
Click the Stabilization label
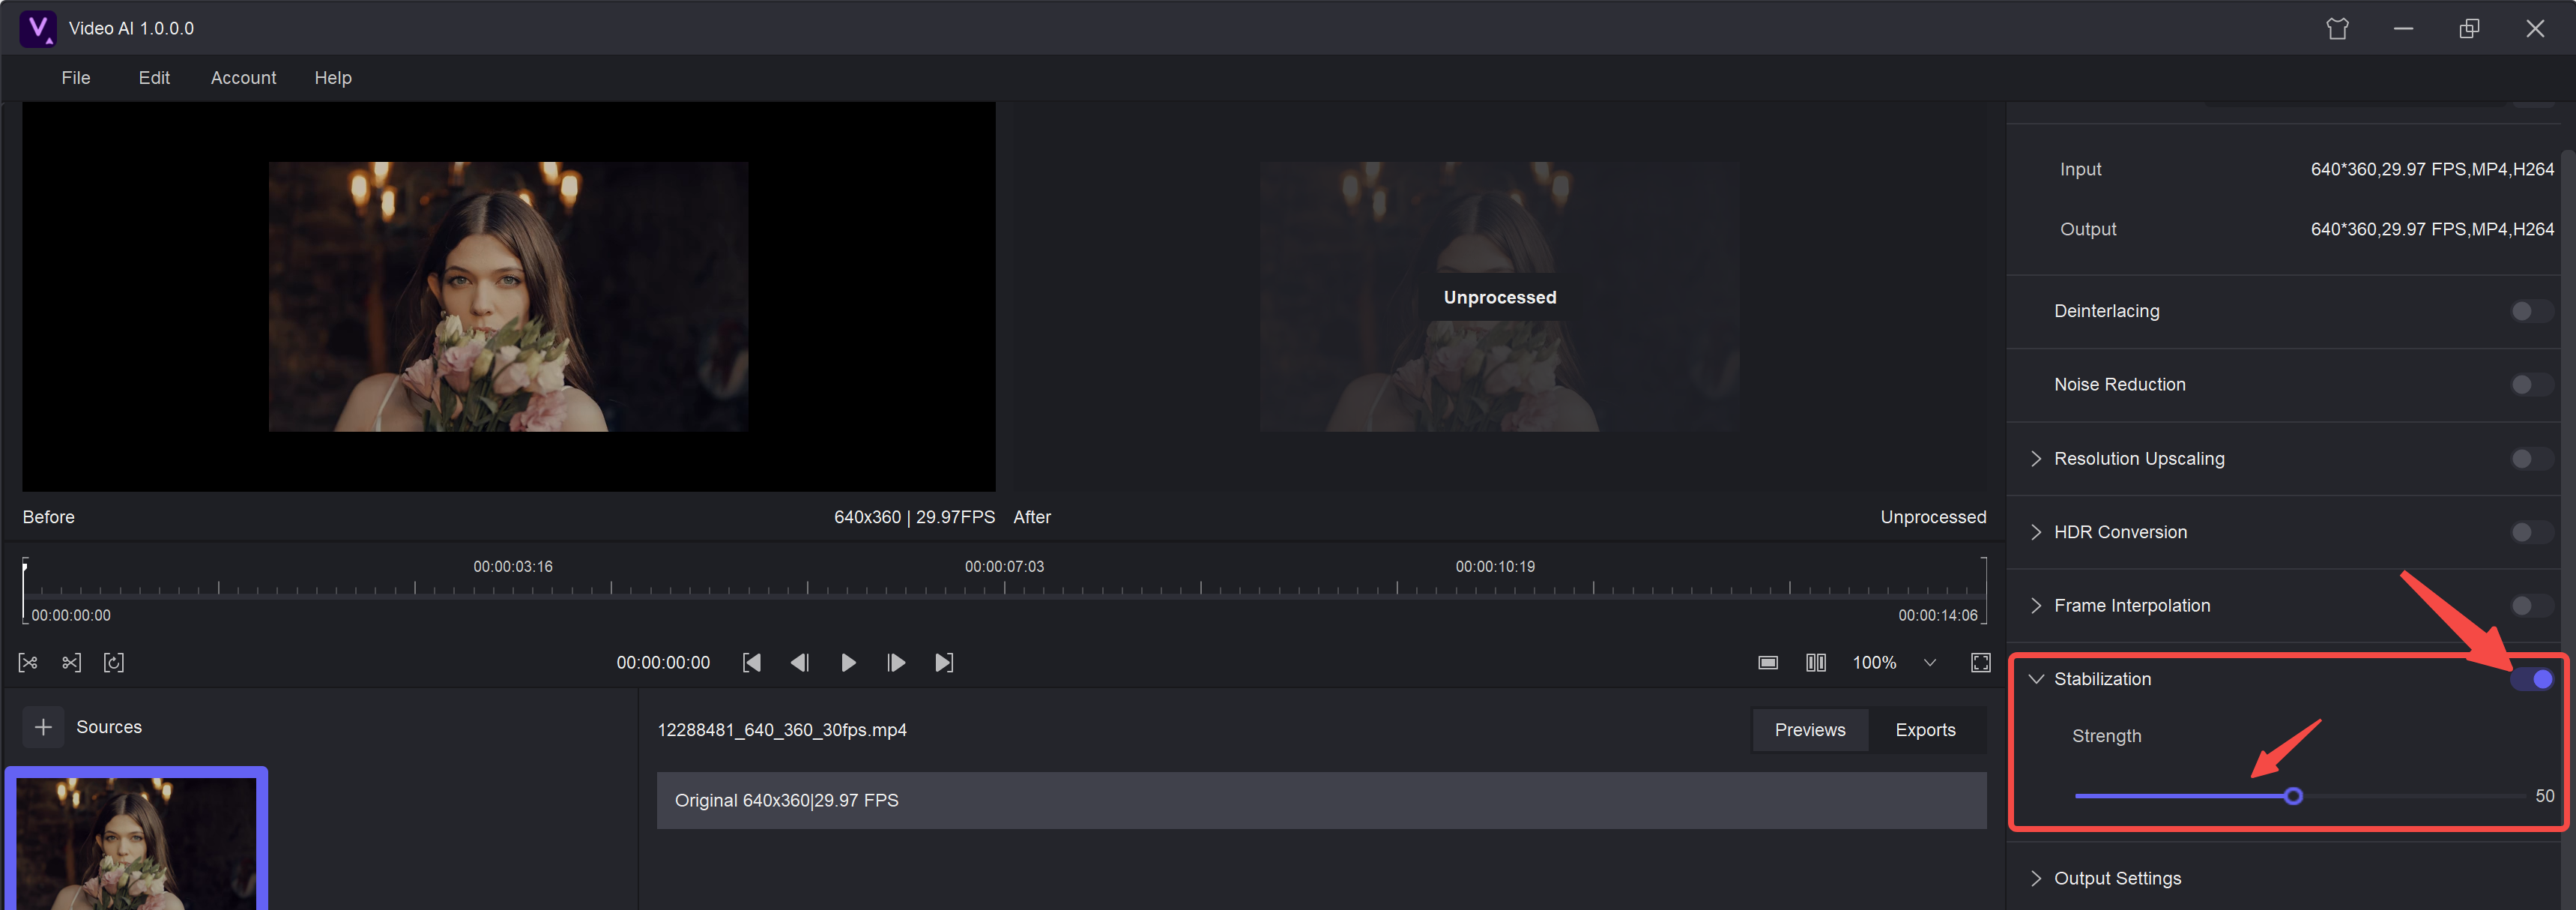coord(2102,679)
